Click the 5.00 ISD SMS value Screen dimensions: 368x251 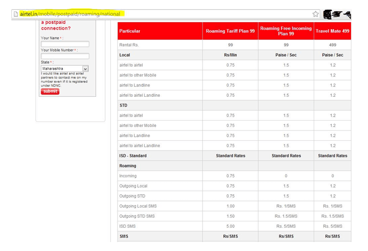tap(231, 226)
